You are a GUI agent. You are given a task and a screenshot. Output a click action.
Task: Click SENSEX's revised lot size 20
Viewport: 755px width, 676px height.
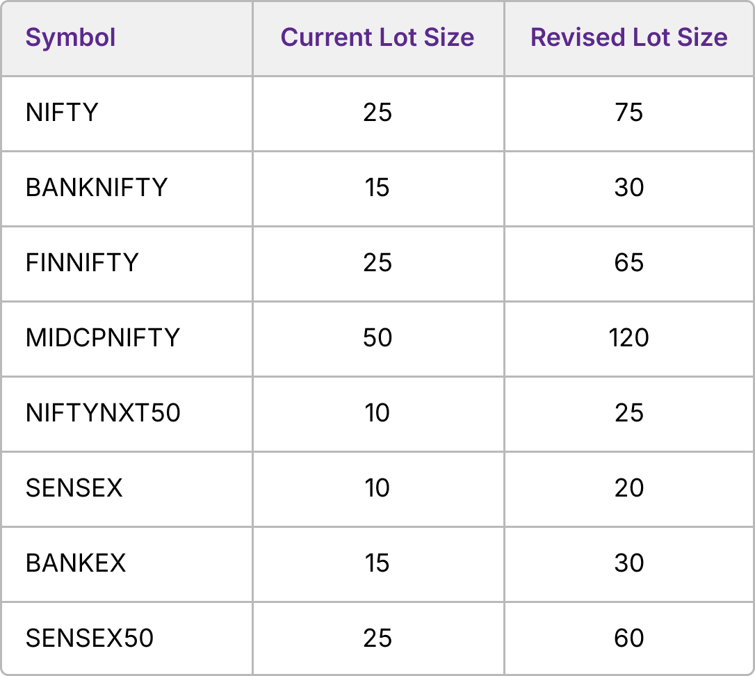pyautogui.click(x=629, y=488)
